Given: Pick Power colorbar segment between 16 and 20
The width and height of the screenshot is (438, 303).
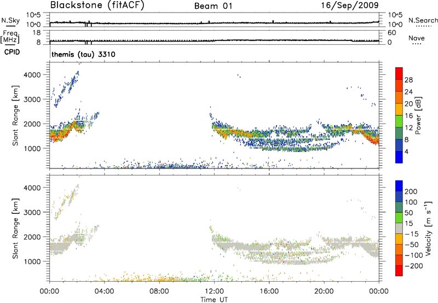Looking at the screenshot, I should coord(399,109).
